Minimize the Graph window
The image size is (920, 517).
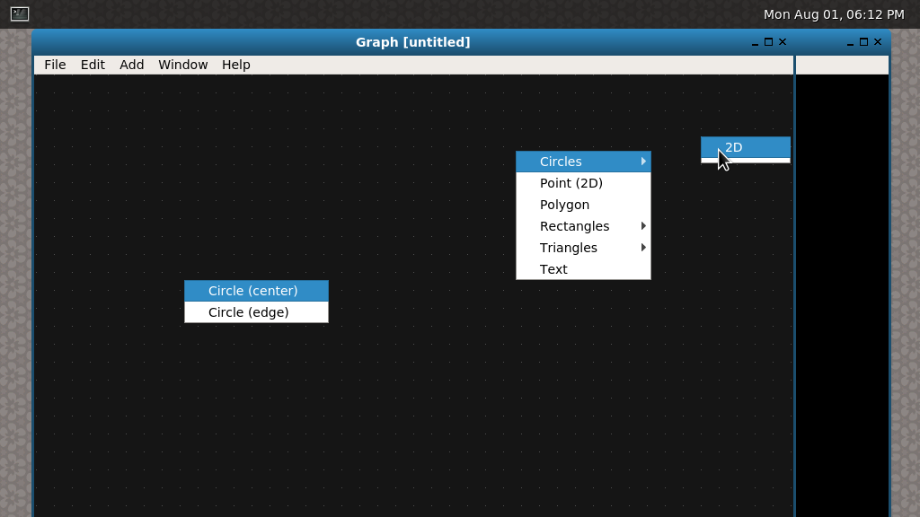755,42
